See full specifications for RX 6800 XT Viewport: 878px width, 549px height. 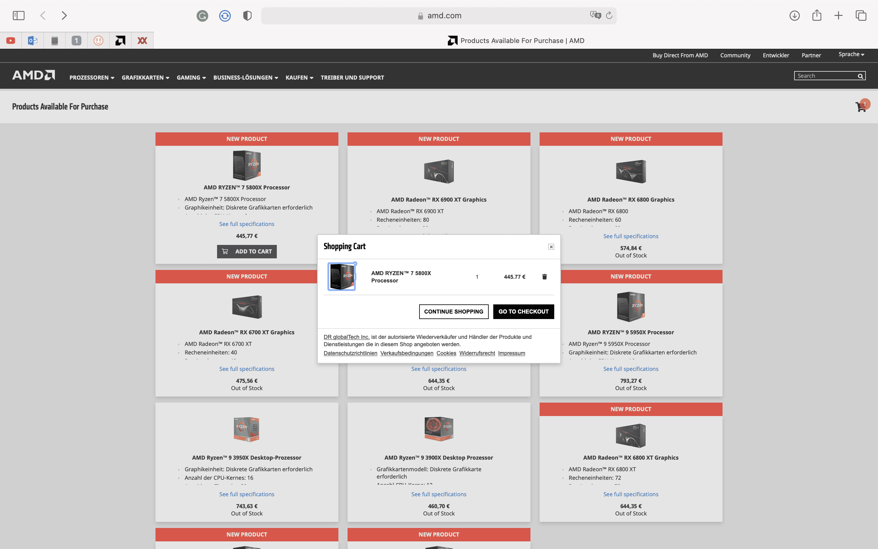pos(630,494)
